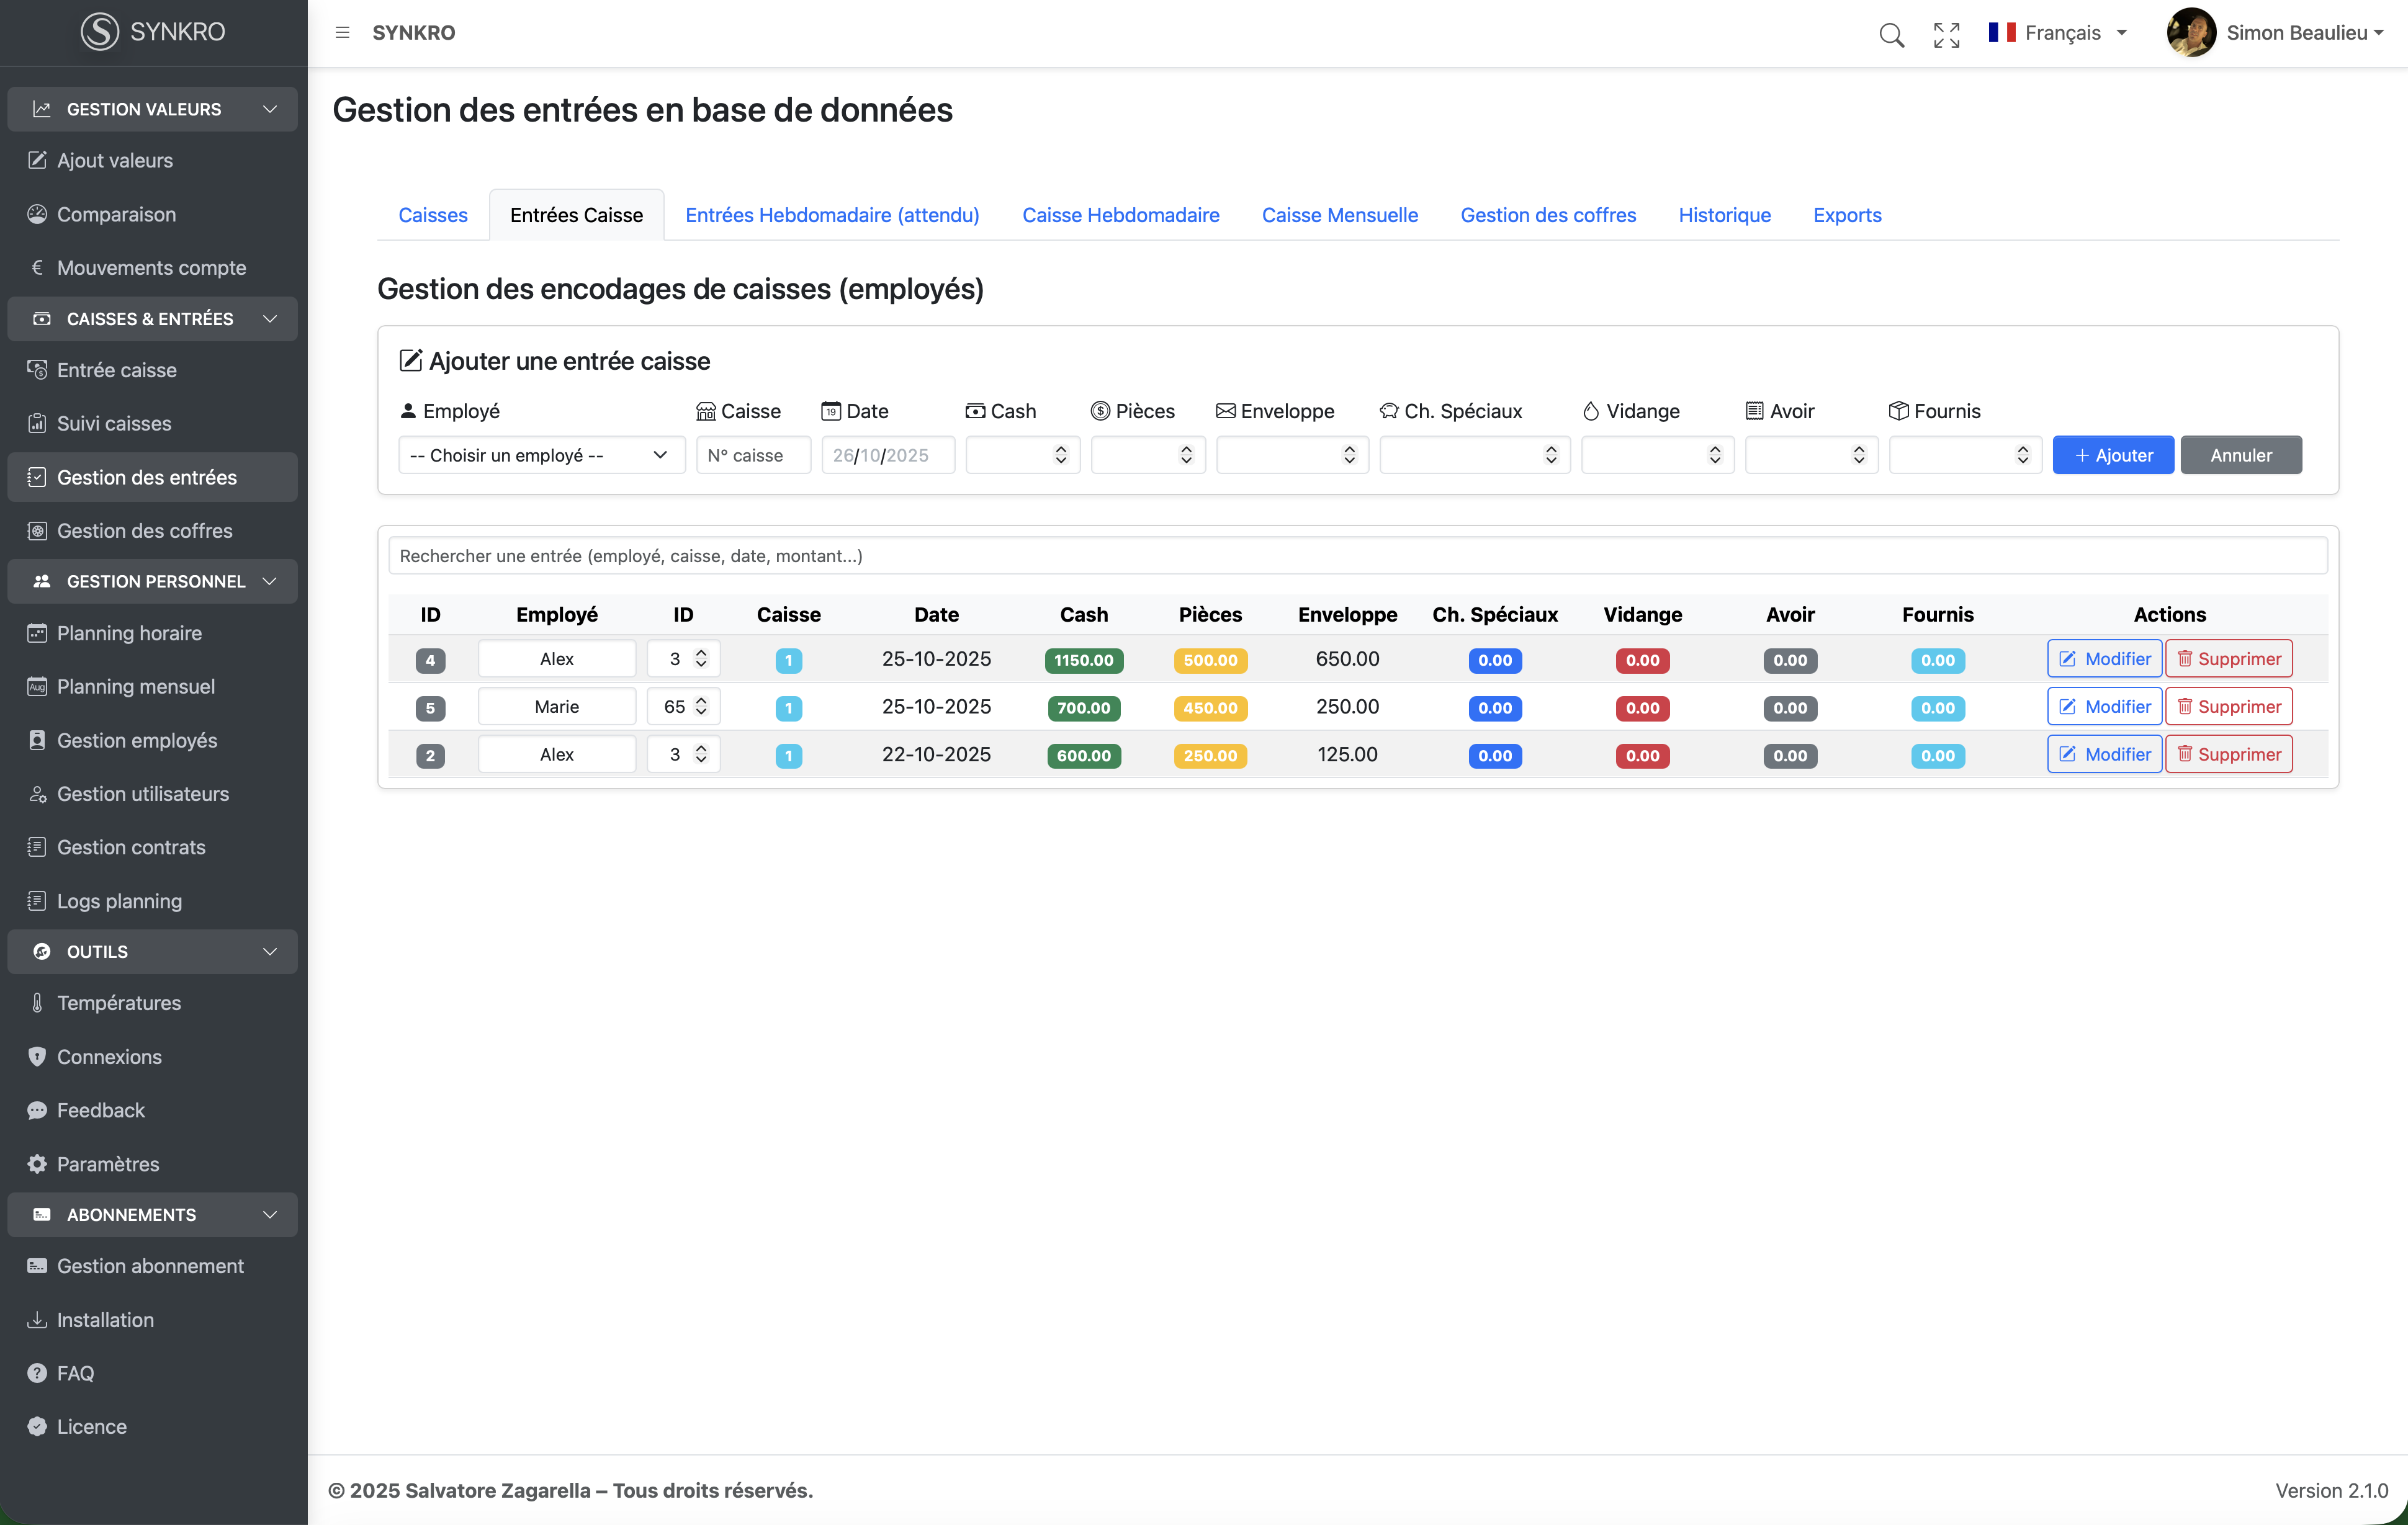The image size is (2408, 1525).
Task: Switch to Caisse Hebdomadaire tab
Action: (1120, 215)
